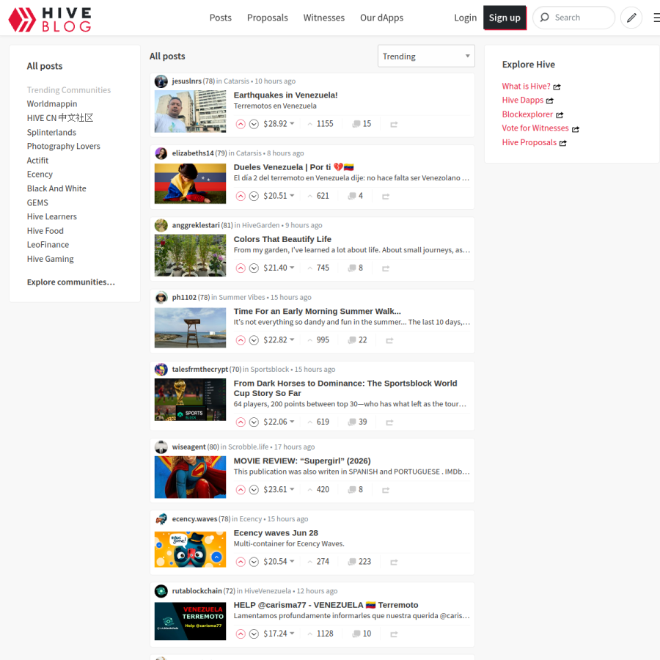Click the Sign up button
The width and height of the screenshot is (660, 660).
(505, 18)
